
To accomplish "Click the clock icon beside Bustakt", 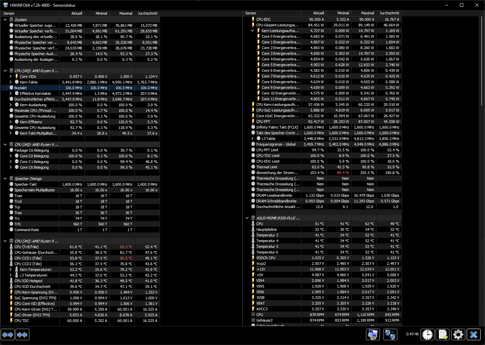I will tap(11, 88).
